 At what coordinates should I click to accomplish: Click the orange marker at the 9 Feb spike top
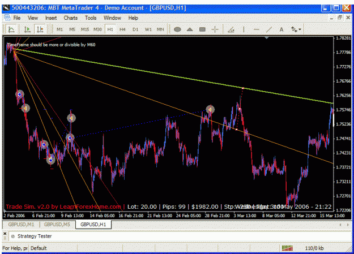pyautogui.click(x=71, y=118)
